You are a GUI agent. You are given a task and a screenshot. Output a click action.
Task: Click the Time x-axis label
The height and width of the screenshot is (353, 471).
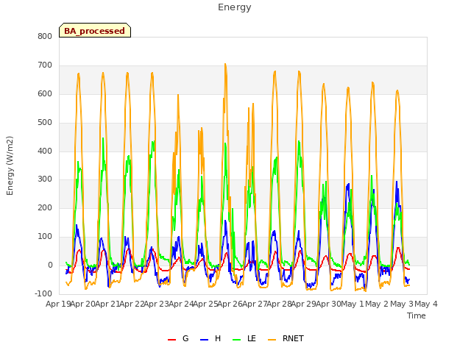pos(416,315)
